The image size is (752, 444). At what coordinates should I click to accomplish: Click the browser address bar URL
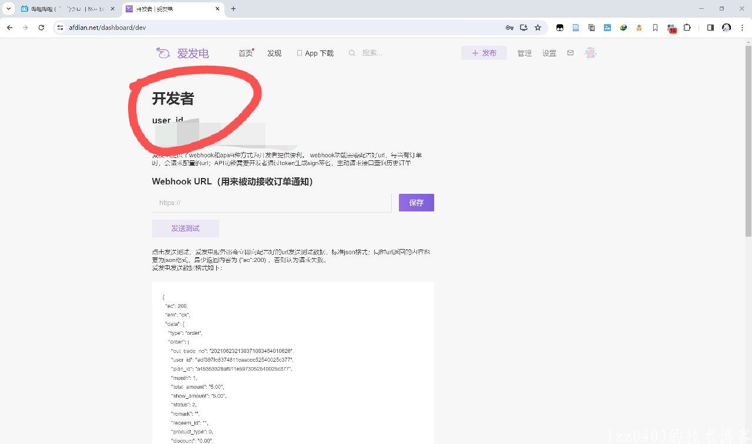tap(108, 28)
